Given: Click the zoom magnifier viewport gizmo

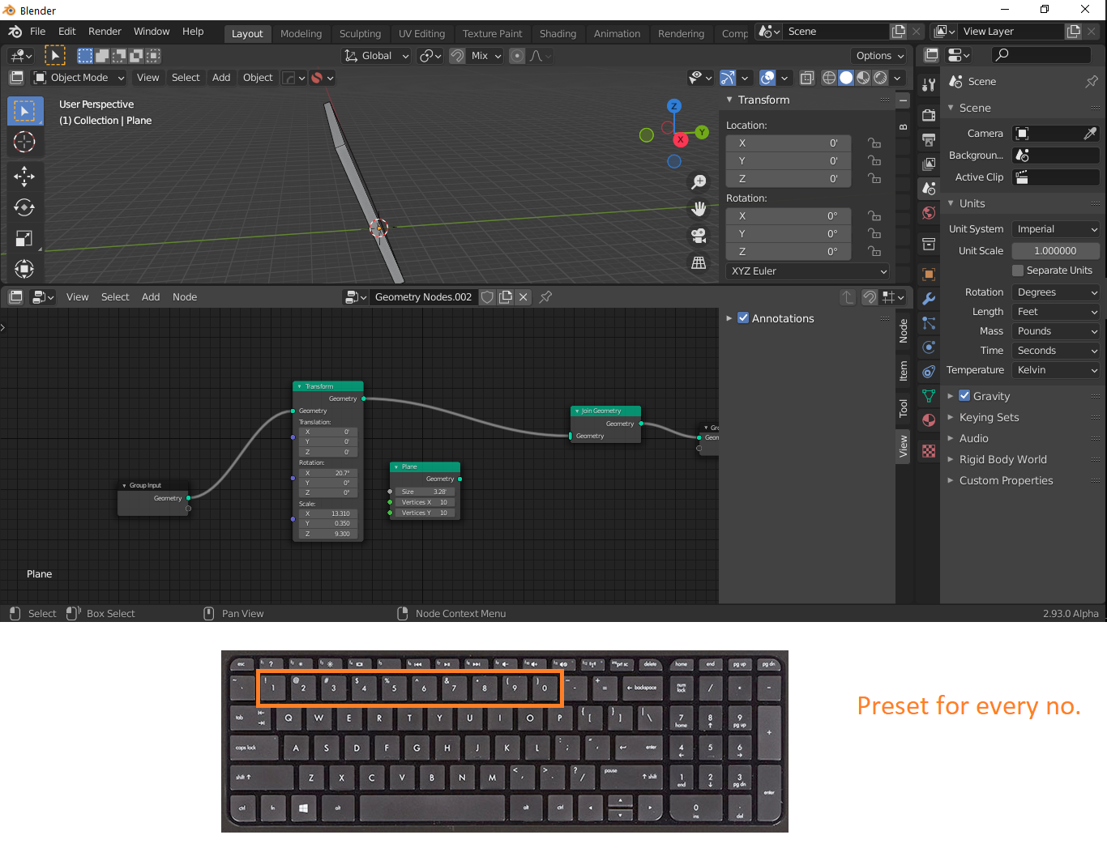Looking at the screenshot, I should (698, 182).
